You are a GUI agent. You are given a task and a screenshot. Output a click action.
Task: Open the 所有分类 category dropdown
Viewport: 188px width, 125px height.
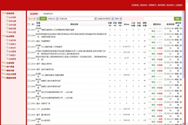click(x=78, y=19)
